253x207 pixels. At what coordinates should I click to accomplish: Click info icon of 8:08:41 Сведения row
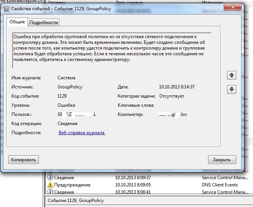[x=50, y=192]
